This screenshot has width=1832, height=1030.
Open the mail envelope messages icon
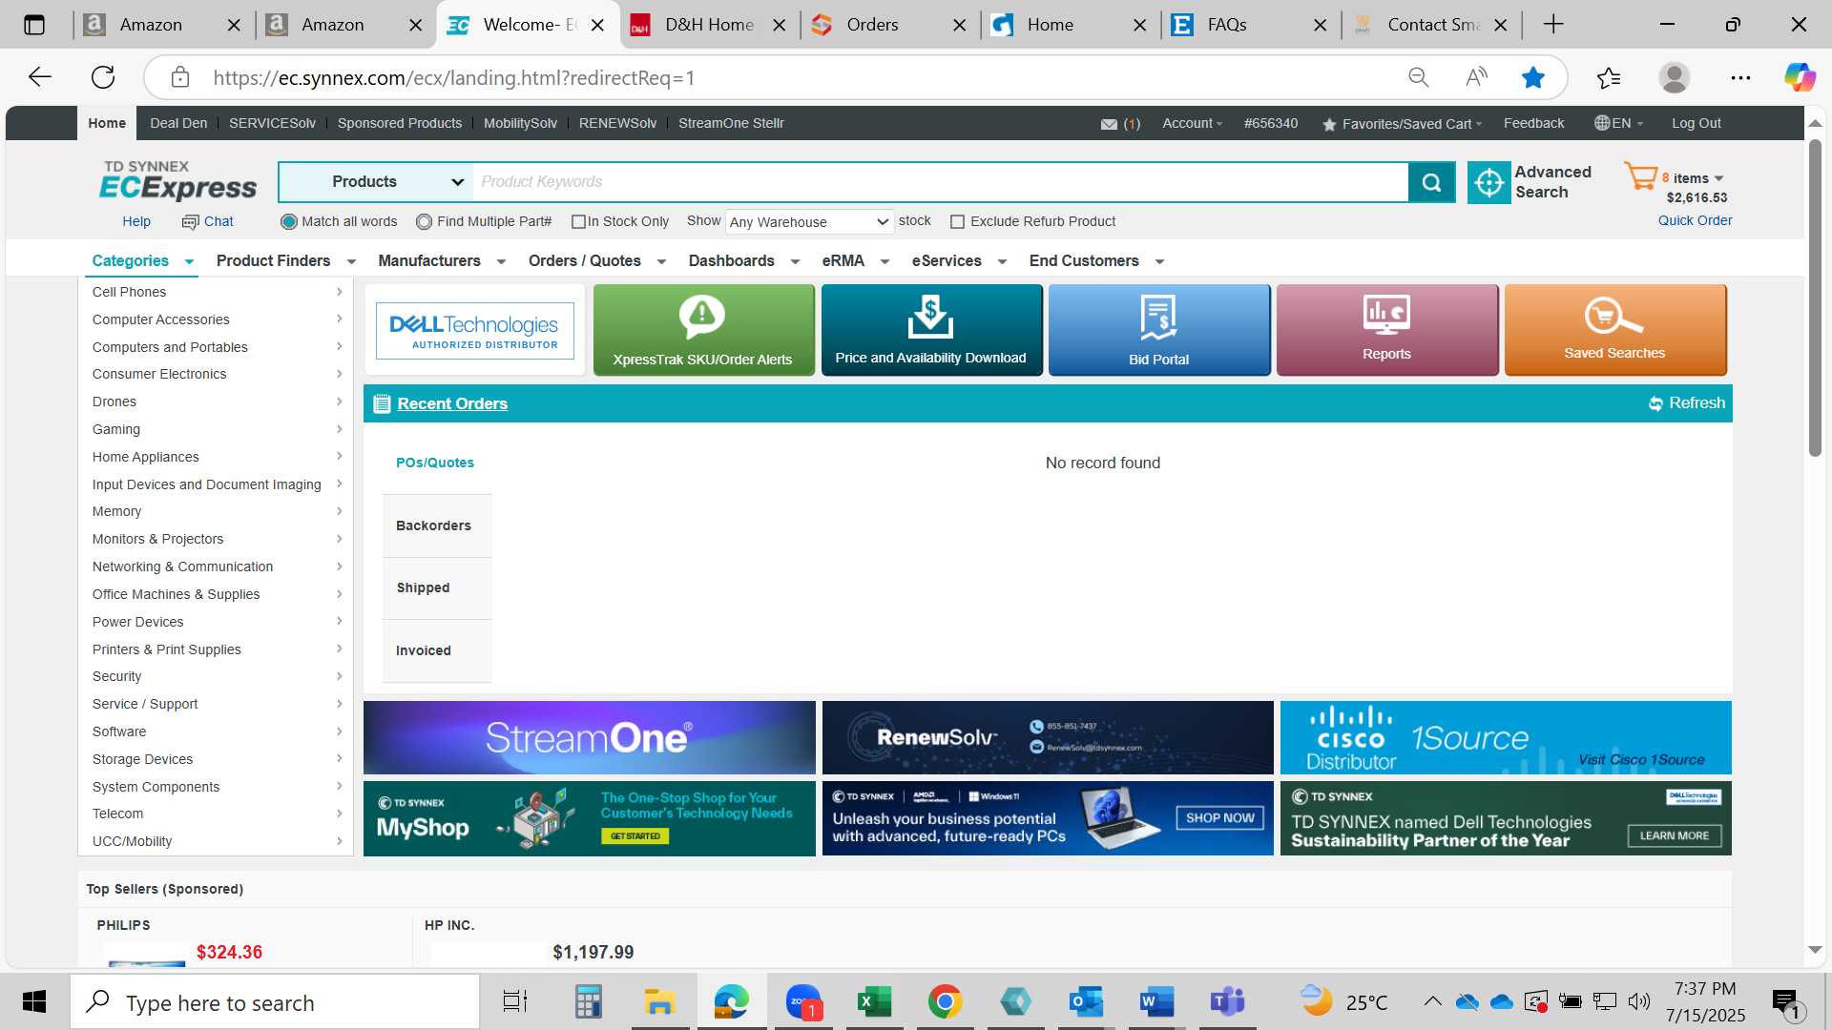point(1109,124)
